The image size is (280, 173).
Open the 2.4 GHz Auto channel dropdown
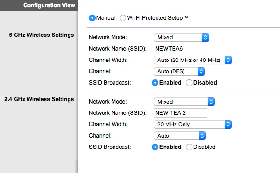coord(180,136)
